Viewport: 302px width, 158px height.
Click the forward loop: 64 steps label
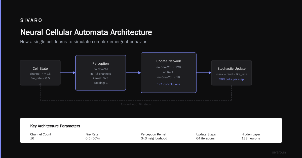[x=136, y=104]
